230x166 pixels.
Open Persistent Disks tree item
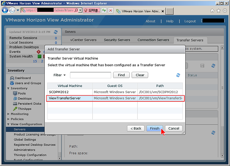click(x=27, y=104)
